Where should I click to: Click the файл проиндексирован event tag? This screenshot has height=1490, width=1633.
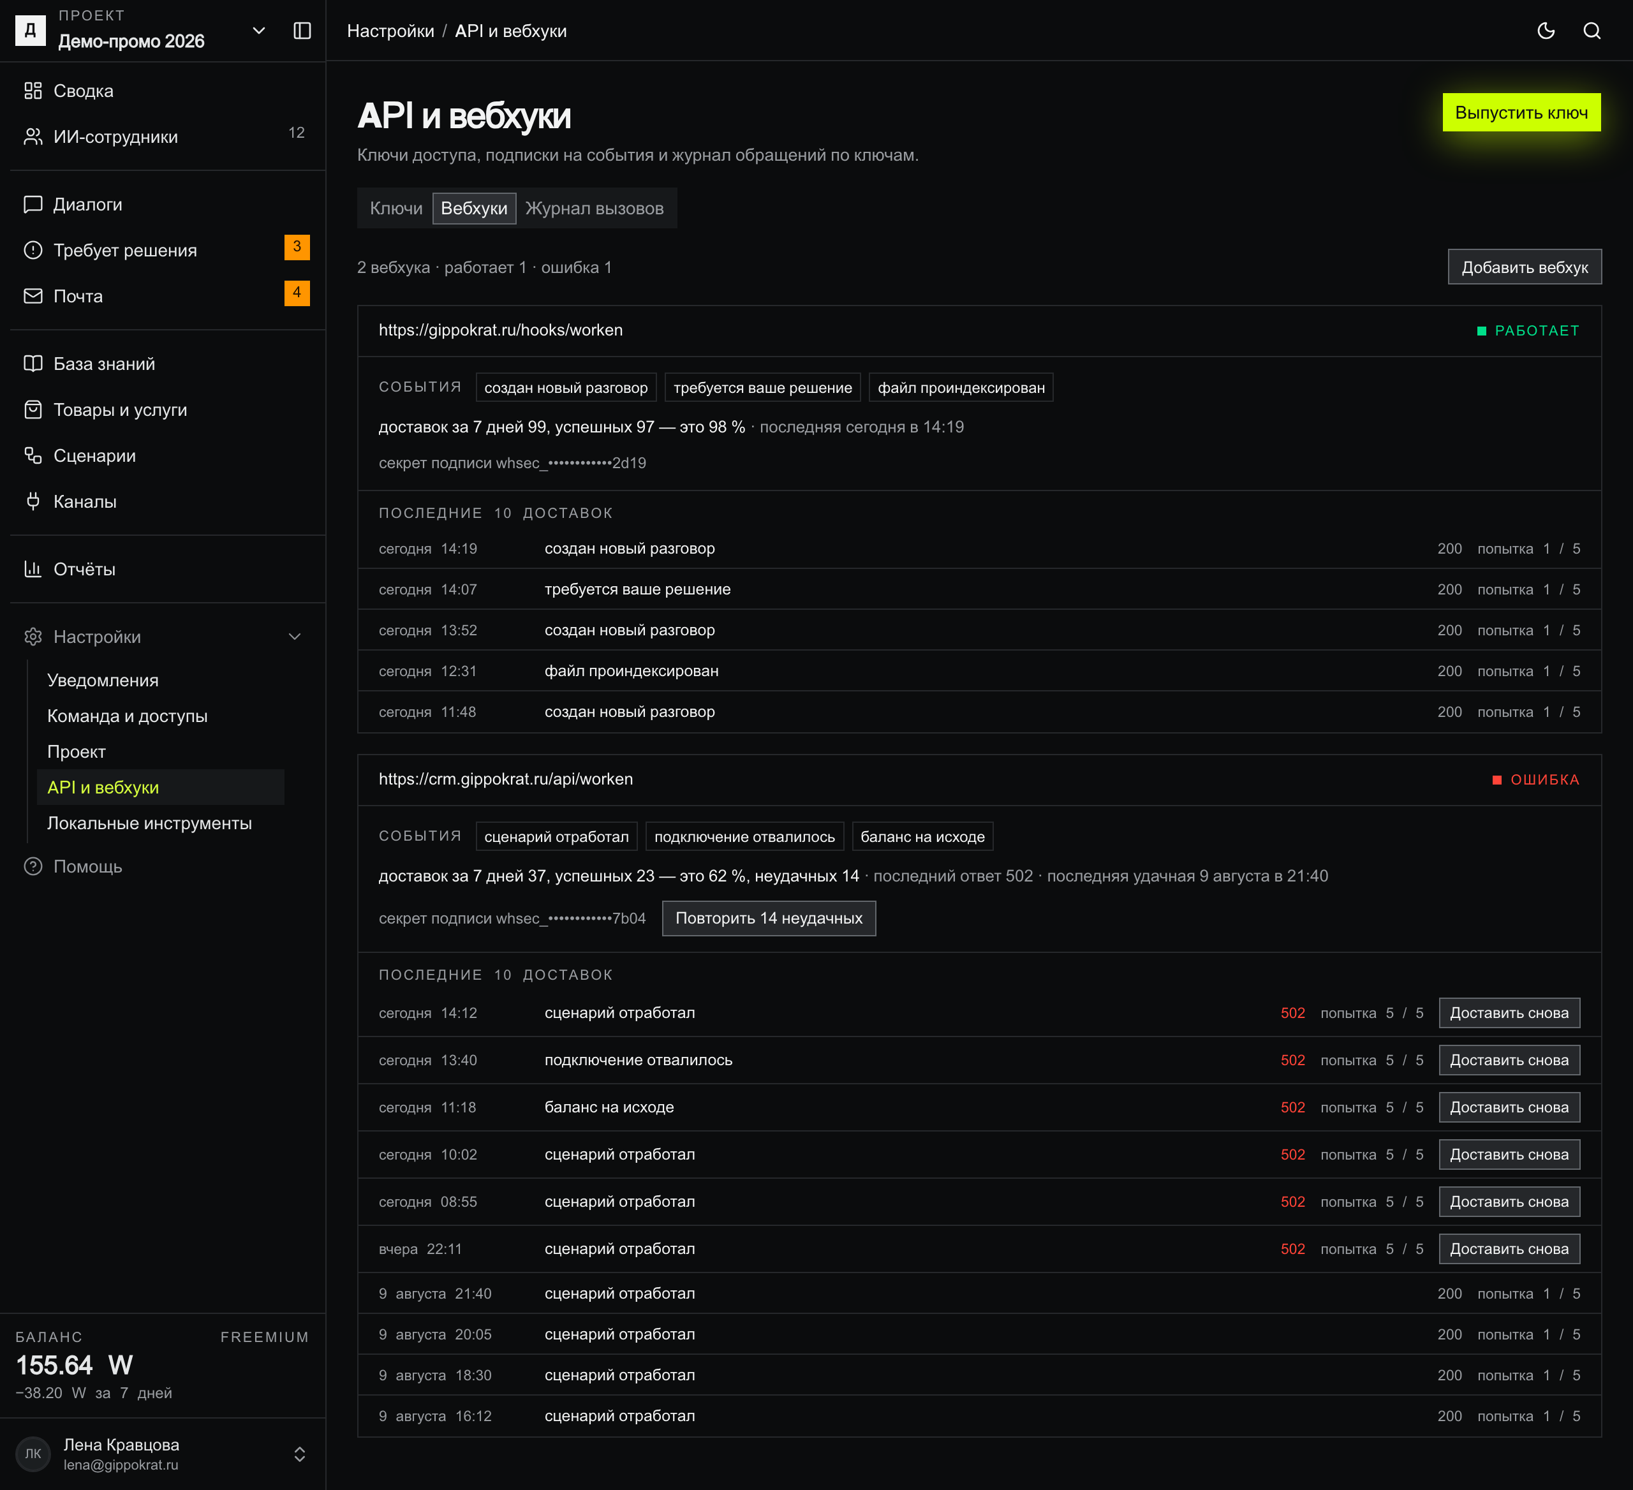(961, 388)
